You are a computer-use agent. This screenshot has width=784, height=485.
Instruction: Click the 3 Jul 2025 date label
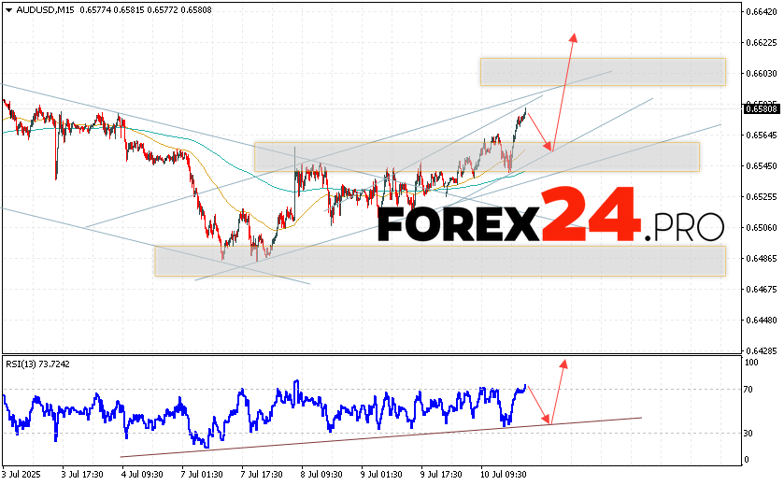(x=21, y=475)
